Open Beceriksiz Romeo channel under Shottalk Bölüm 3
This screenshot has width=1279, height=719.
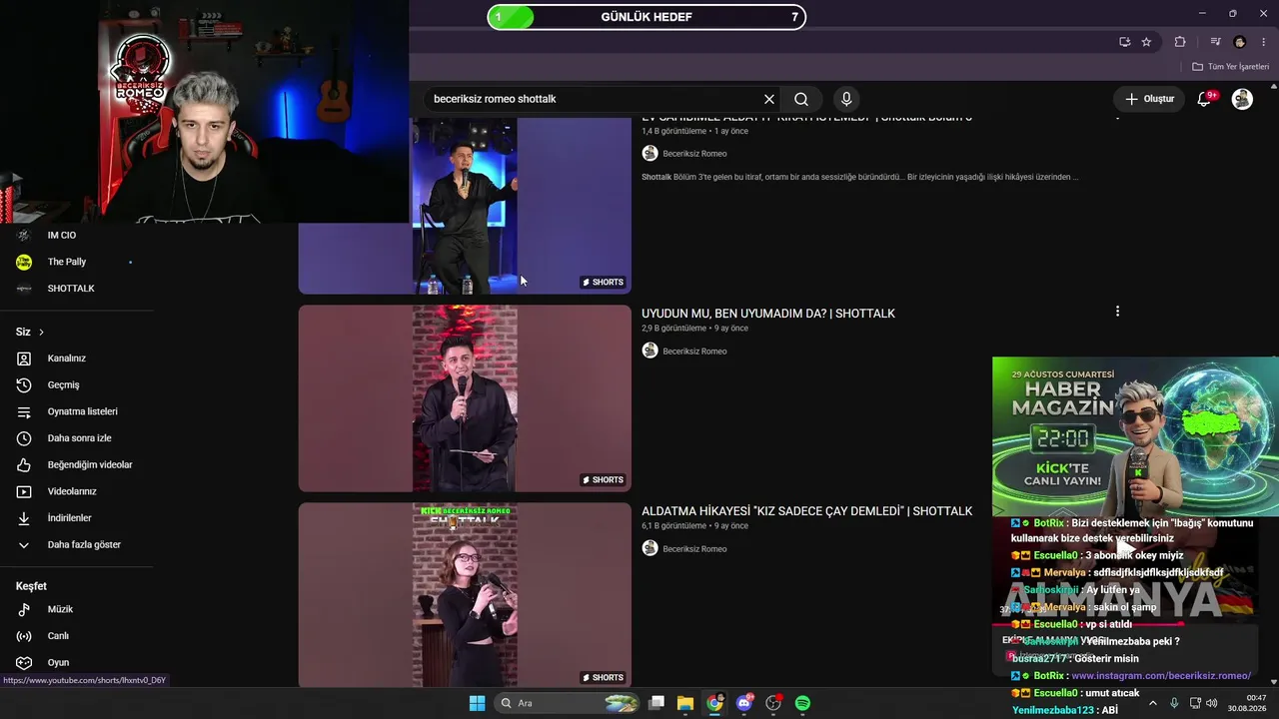(694, 154)
